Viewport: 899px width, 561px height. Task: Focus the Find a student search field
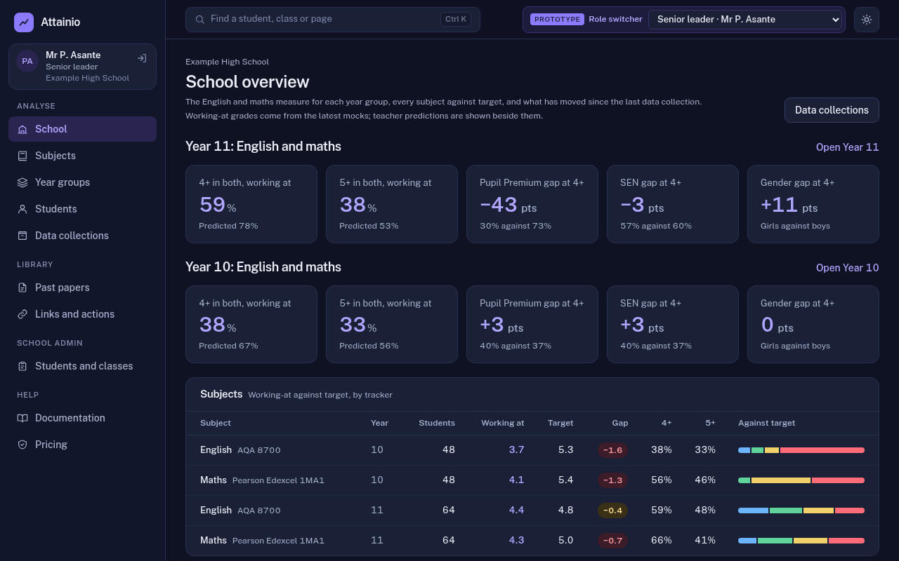[333, 20]
